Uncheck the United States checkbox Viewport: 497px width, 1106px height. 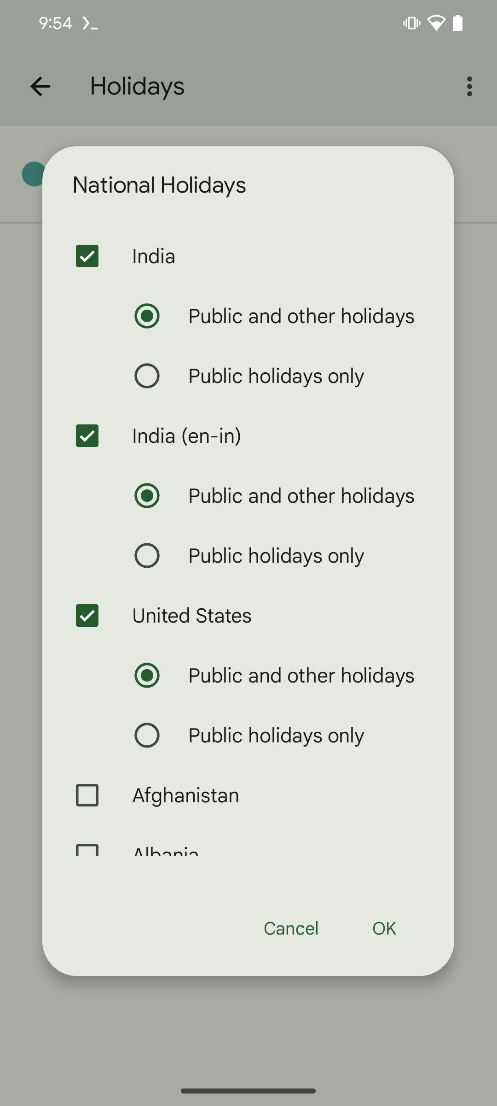click(87, 616)
